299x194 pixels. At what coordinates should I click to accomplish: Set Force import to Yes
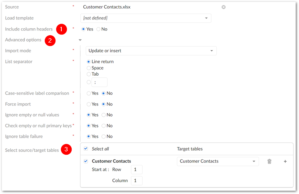pos(89,104)
